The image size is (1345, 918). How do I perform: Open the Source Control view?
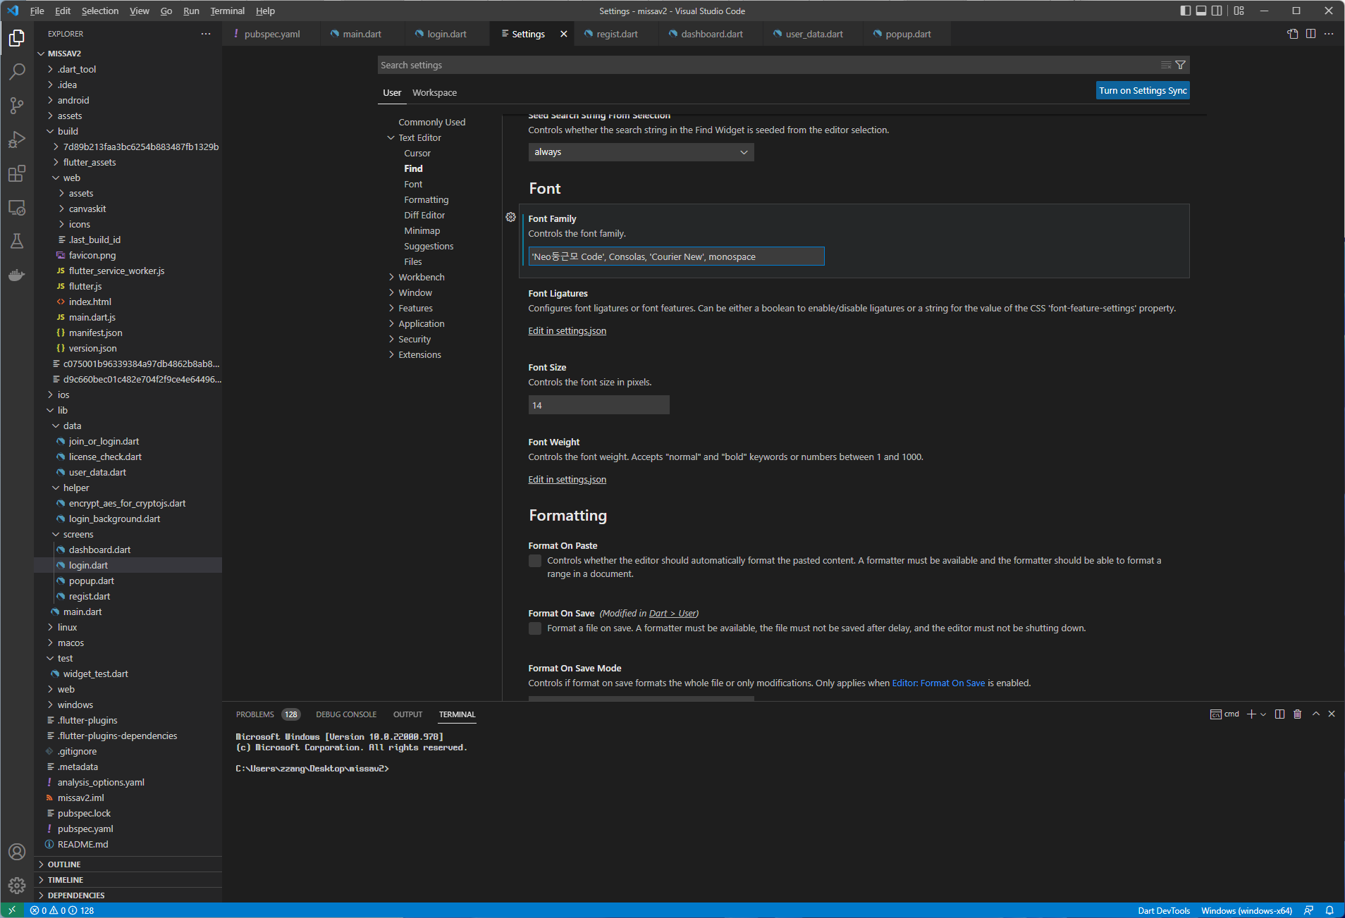click(17, 106)
